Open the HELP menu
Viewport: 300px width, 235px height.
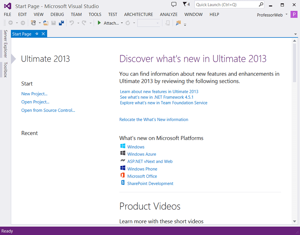pyautogui.click(x=214, y=15)
